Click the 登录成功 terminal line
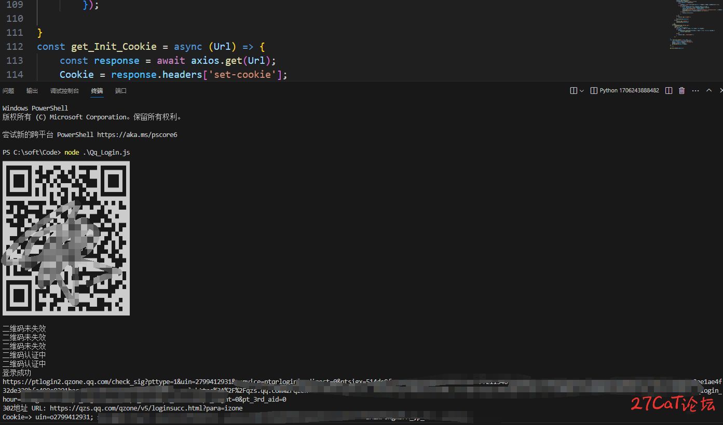The height and width of the screenshot is (425, 723). pyautogui.click(x=17, y=373)
